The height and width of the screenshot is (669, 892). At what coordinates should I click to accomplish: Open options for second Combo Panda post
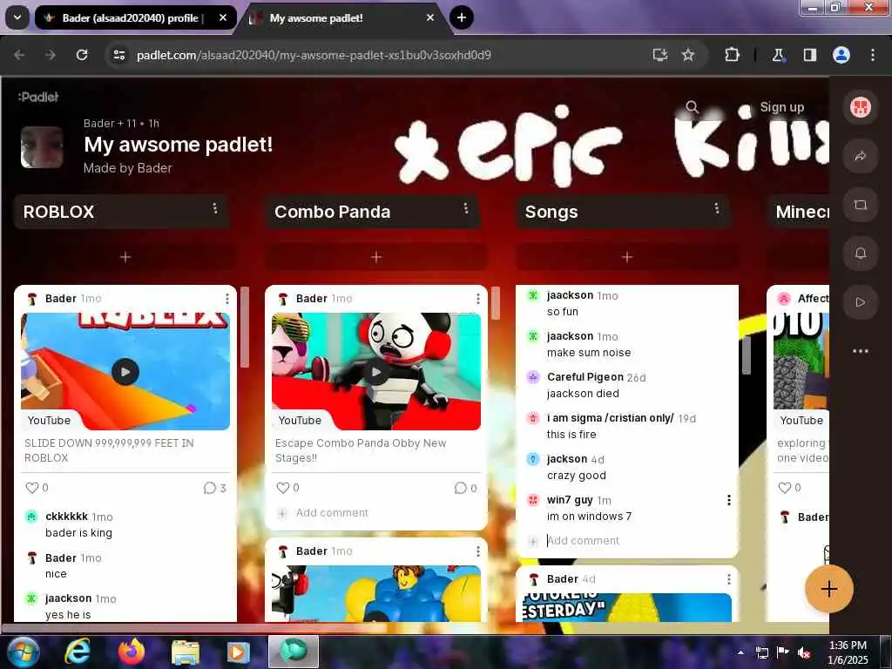[x=478, y=551]
